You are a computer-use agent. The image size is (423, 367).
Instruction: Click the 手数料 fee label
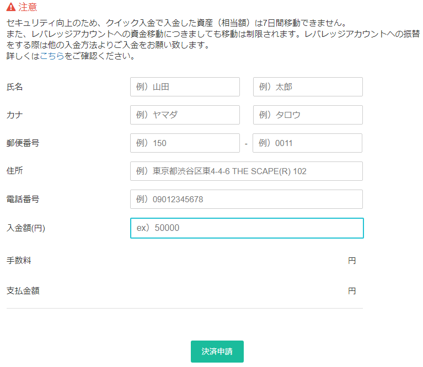pyautogui.click(x=19, y=260)
